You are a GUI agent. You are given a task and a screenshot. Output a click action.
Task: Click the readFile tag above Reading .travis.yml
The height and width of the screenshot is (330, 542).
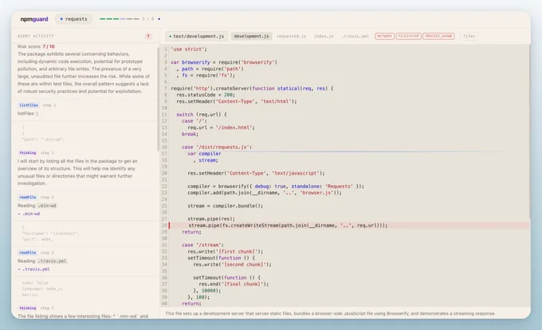click(x=28, y=253)
